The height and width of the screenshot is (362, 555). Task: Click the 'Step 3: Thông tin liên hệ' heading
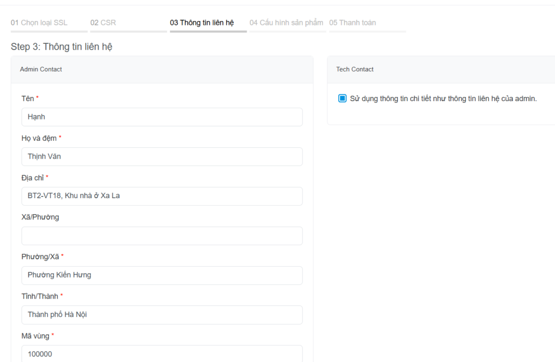coord(61,47)
